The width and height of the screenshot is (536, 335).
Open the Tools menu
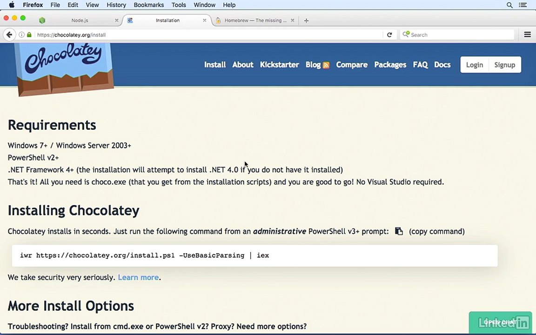179,5
